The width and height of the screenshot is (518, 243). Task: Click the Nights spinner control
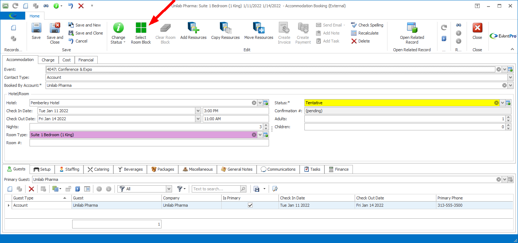266,127
